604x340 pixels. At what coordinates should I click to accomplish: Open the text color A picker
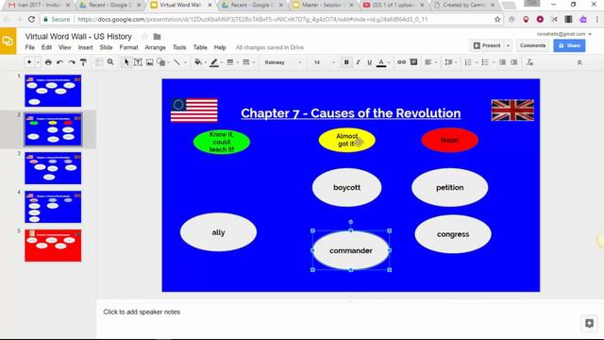click(381, 62)
